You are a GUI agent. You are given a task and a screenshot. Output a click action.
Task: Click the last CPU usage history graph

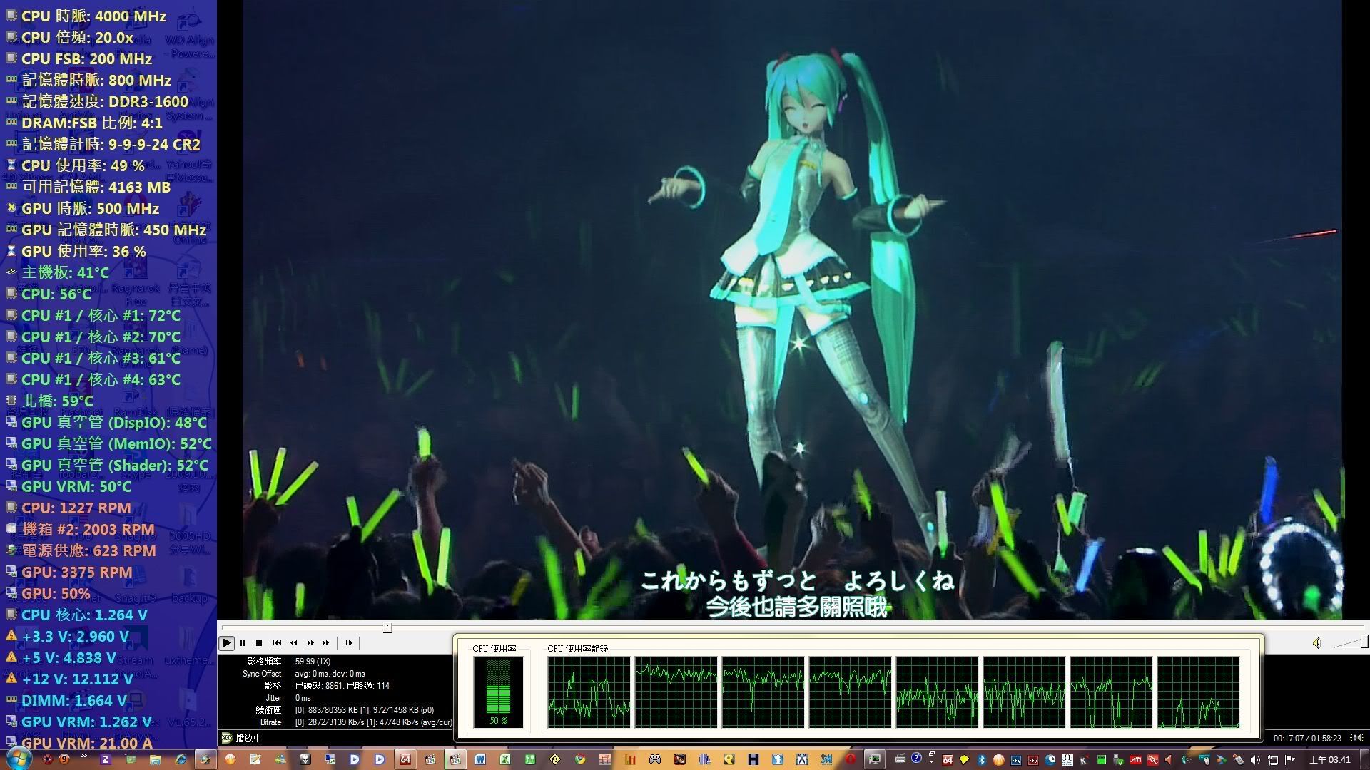pyautogui.click(x=1198, y=692)
